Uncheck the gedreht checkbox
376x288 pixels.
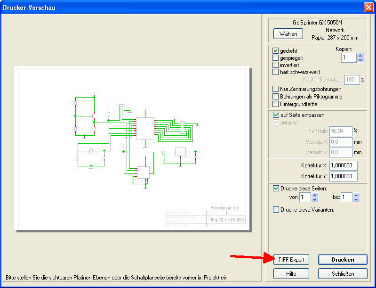(x=276, y=50)
